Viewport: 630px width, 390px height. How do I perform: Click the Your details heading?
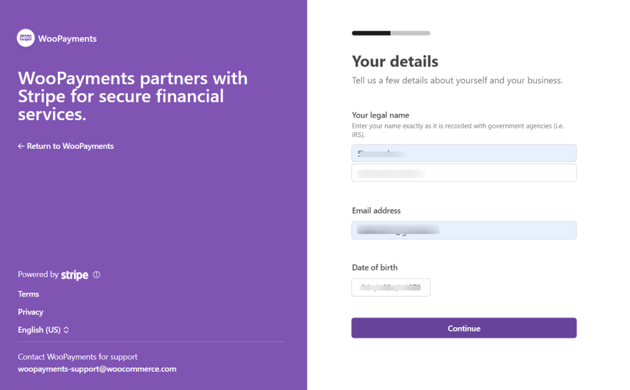[395, 62]
